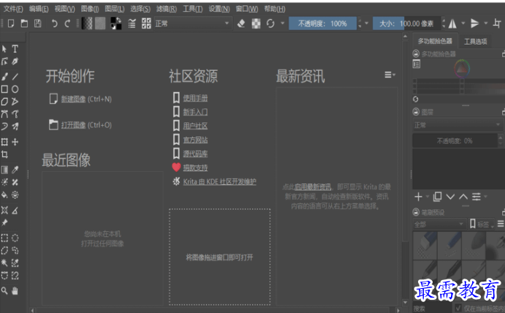Screen dimensions: 505x313
Task: Open the 滤镜(R) menu
Action: pos(167,9)
